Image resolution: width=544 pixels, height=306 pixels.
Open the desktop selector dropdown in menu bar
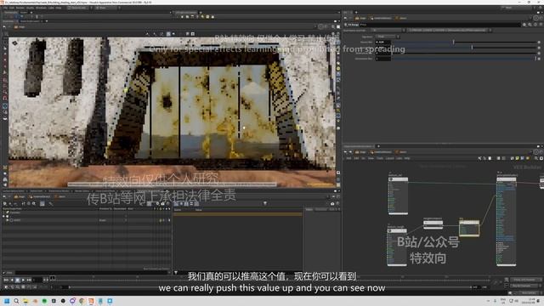pos(79,8)
